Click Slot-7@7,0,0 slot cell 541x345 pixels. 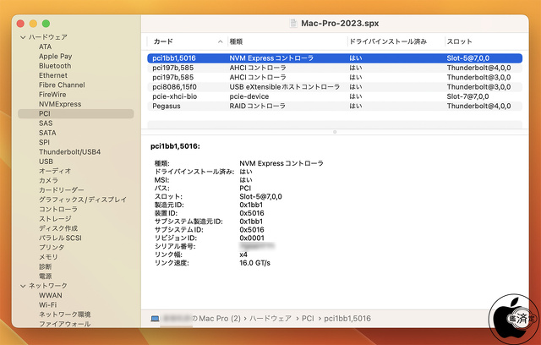tap(467, 96)
